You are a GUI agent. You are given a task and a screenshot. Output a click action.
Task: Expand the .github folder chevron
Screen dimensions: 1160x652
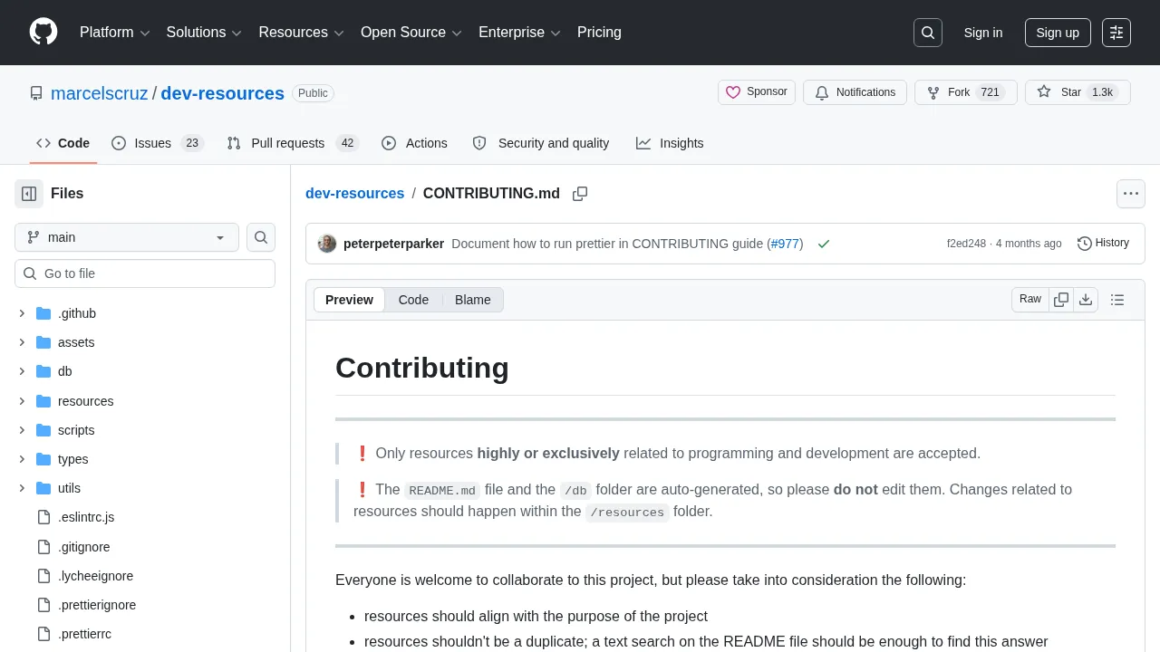click(x=22, y=313)
